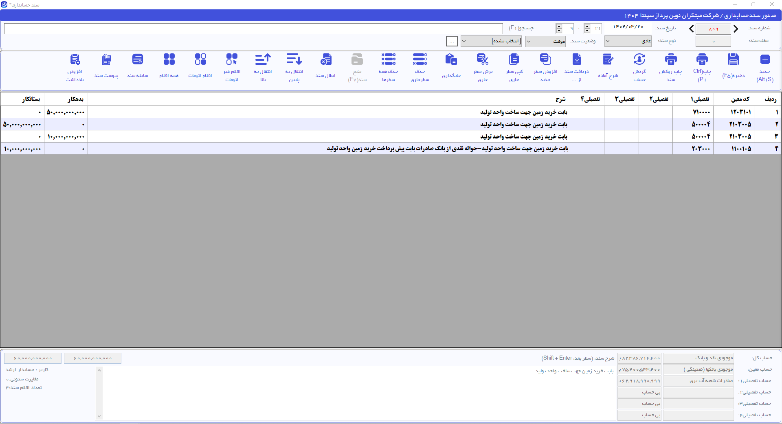Click the کد معین column header
Image resolution: width=782 pixels, height=424 pixels.
click(x=734, y=99)
